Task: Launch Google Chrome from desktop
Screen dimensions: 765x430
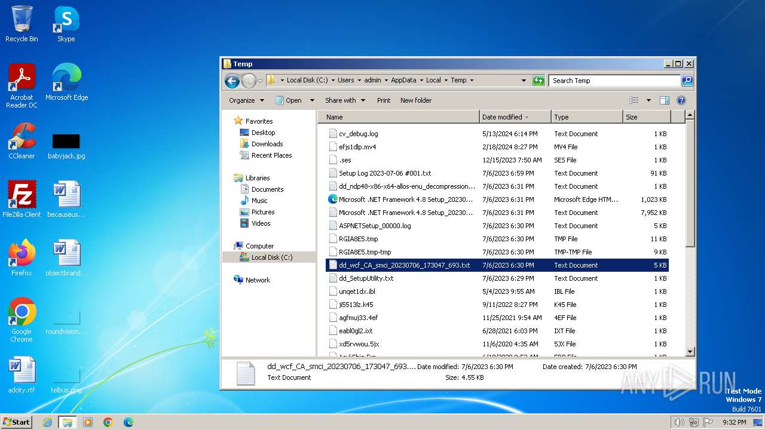Action: click(22, 320)
